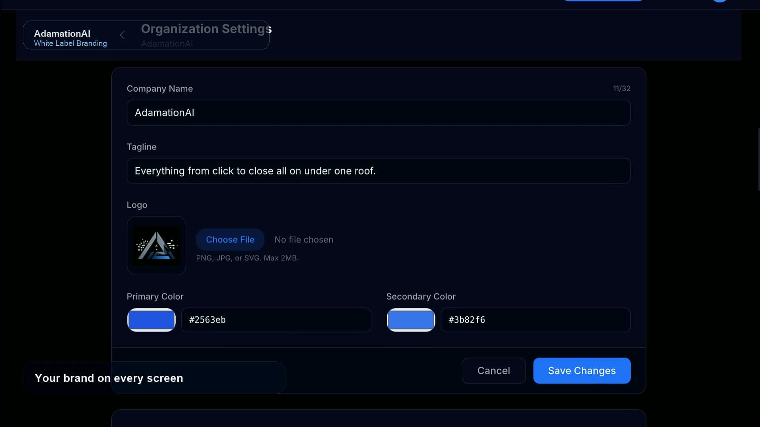Click the #3b82f6 secondary hex field
The width and height of the screenshot is (760, 427).
tap(536, 320)
